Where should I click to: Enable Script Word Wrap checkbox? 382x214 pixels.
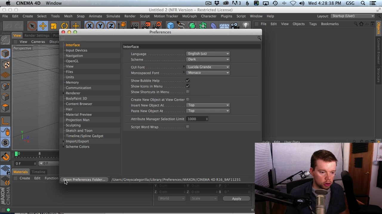(188, 127)
